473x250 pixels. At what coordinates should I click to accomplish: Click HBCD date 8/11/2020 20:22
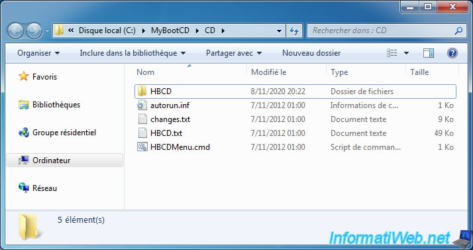278,92
